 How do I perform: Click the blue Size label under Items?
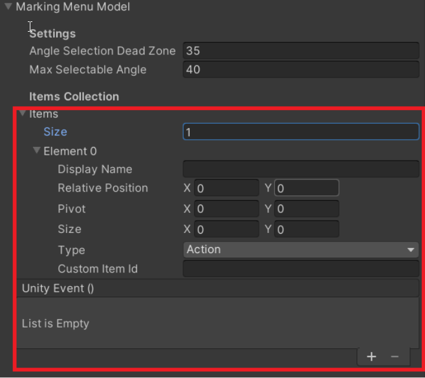tap(55, 132)
